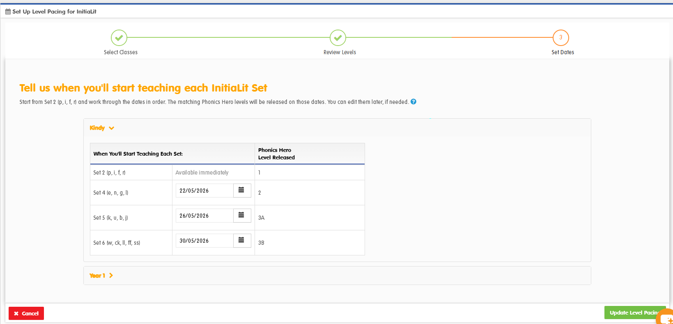The width and height of the screenshot is (673, 324).
Task: Click the 'Set 5 (k, u, b, j)' row label
Action: [110, 218]
